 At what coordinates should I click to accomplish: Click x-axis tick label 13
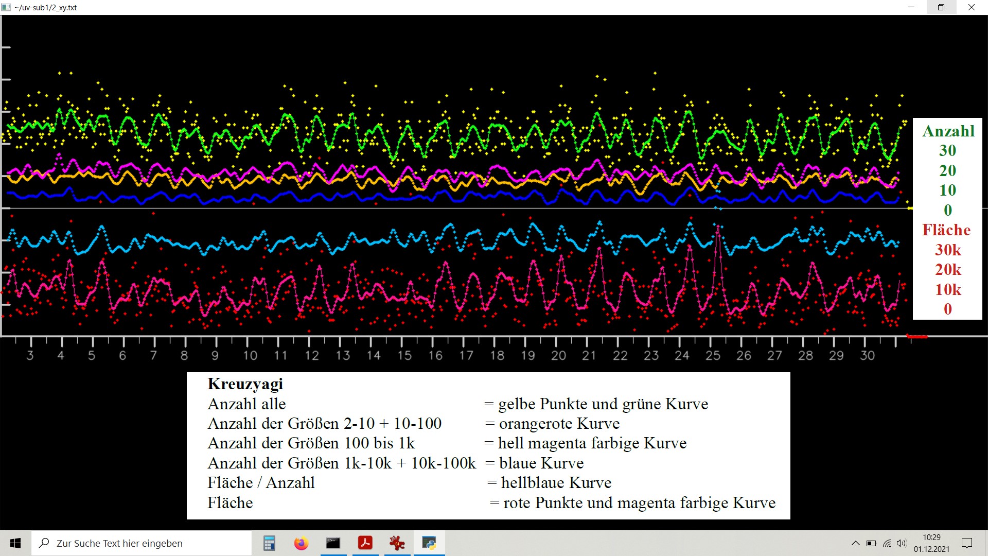(x=343, y=355)
